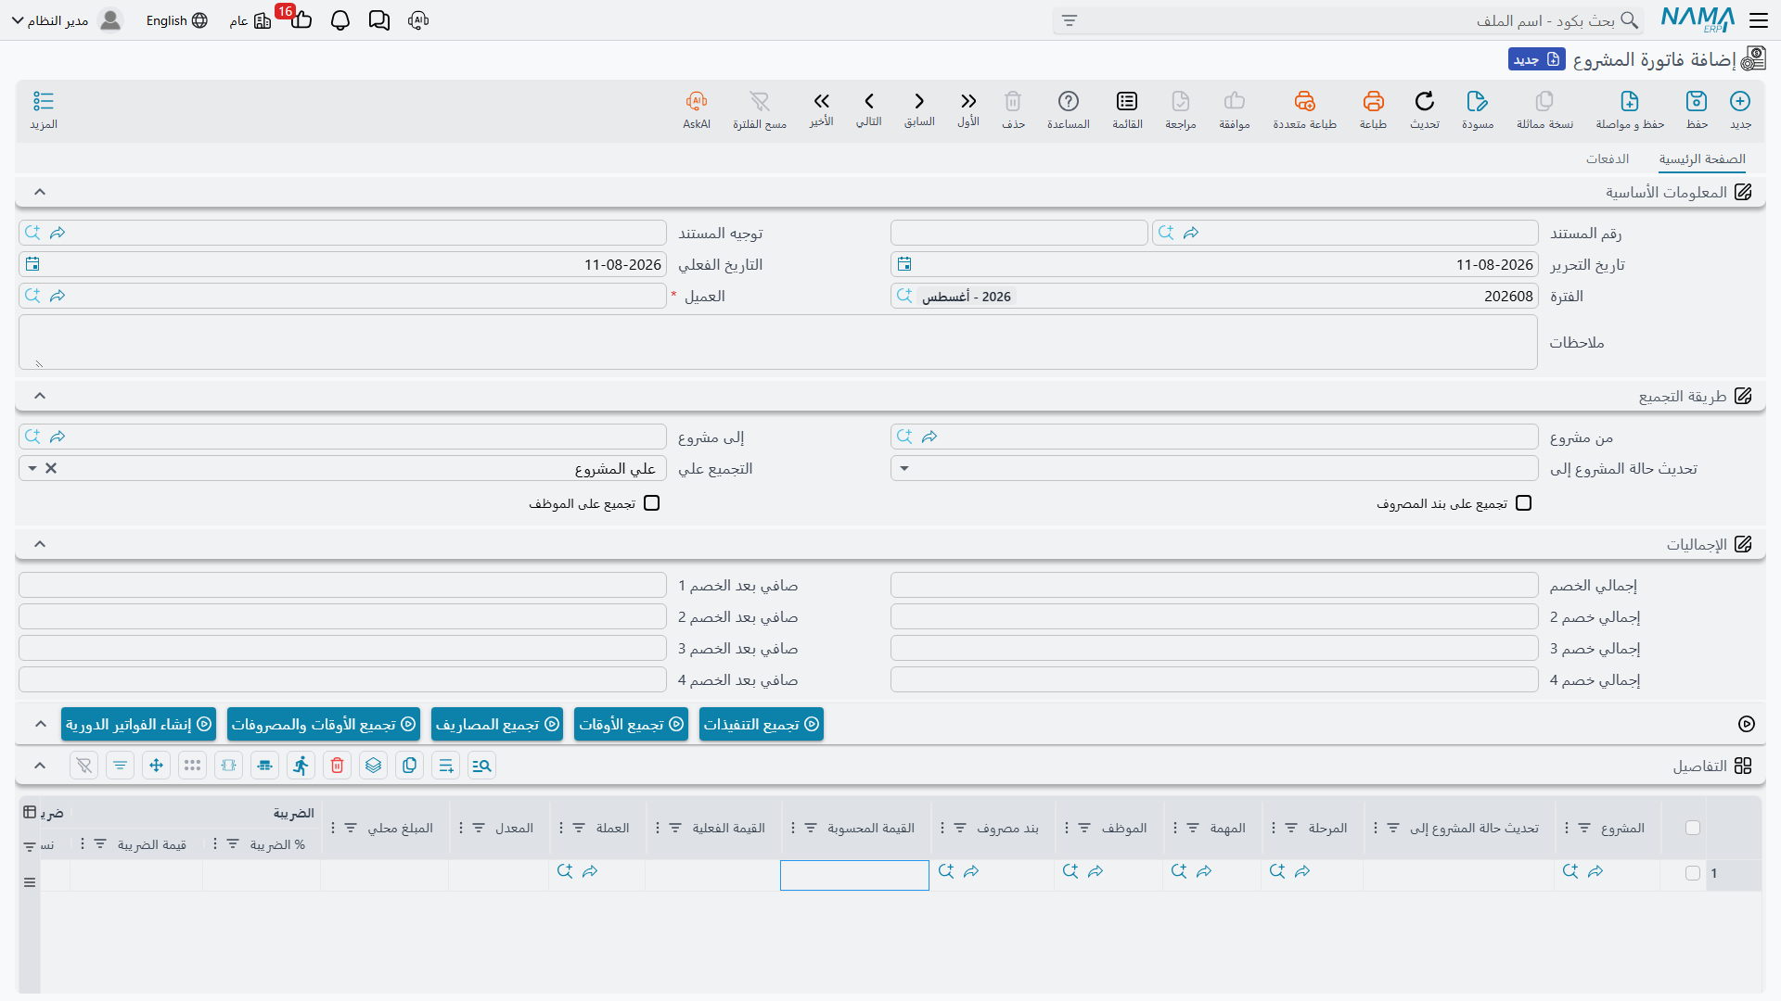Screen dimensions: 1781x1001
Task: Open the chat messages icon
Action: tap(378, 20)
